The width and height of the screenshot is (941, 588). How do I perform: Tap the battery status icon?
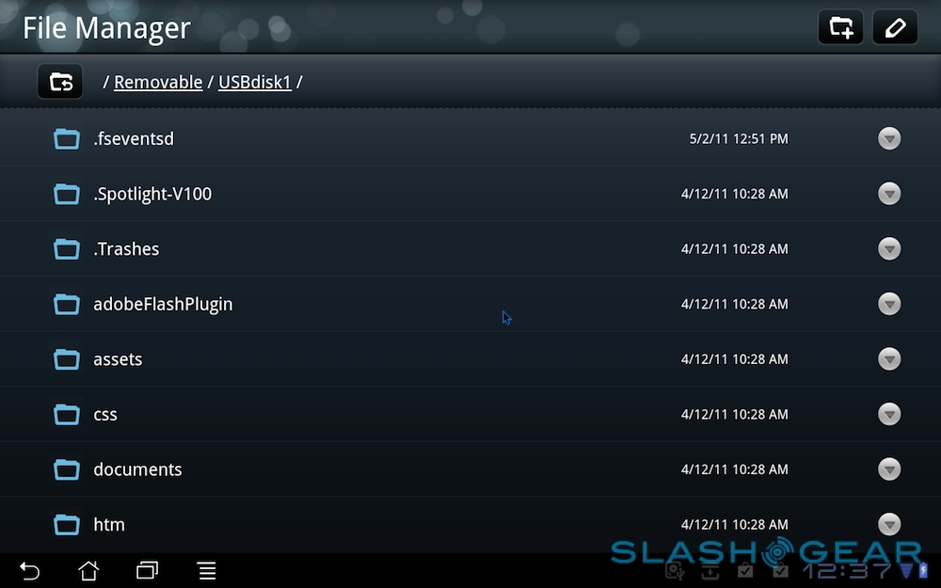pos(924,569)
